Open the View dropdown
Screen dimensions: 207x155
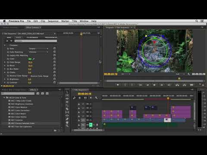point(38,49)
